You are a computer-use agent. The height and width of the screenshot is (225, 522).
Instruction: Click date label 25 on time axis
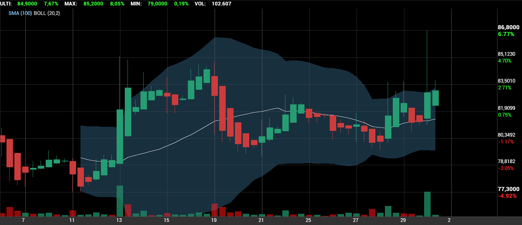click(308, 221)
